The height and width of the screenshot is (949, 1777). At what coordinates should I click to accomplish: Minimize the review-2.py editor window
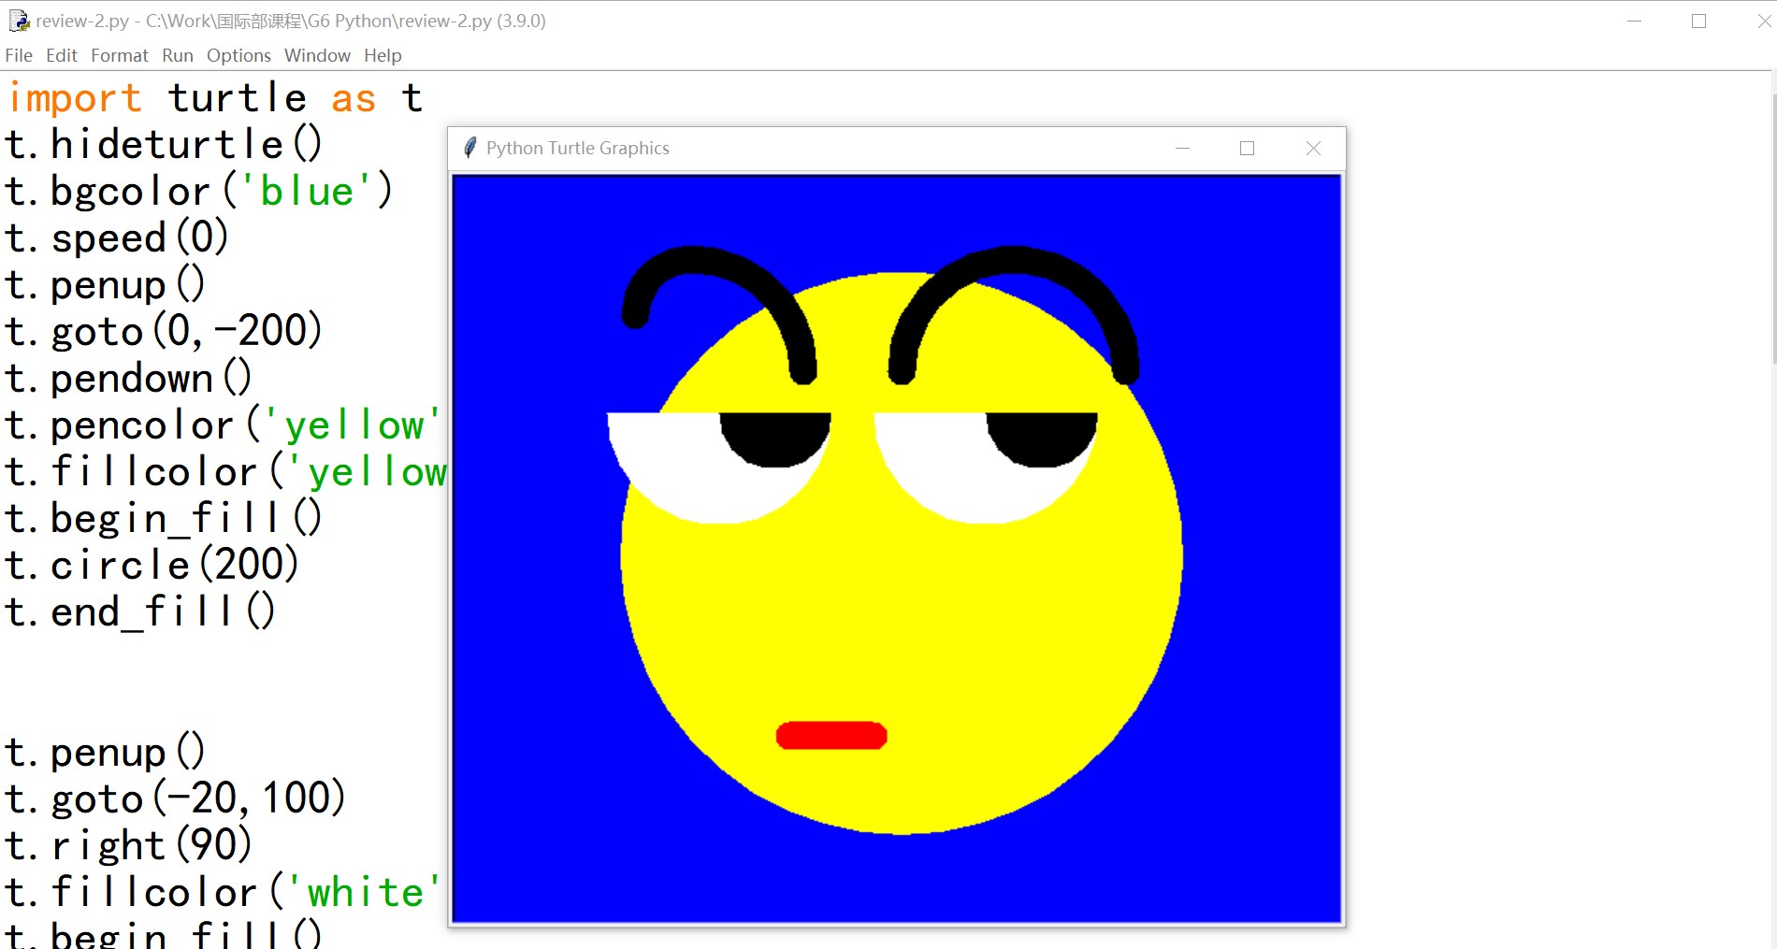point(1634,22)
